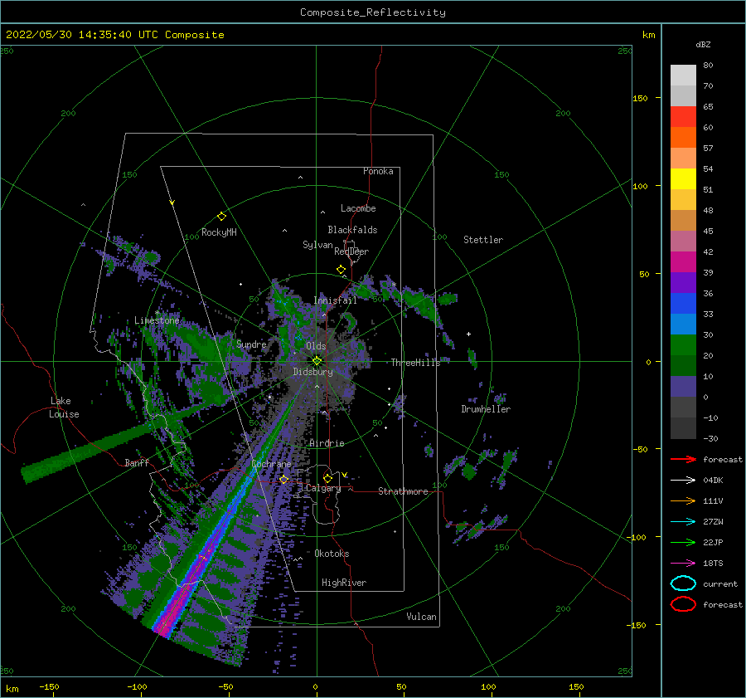Click the Lake Louise label

[64, 408]
